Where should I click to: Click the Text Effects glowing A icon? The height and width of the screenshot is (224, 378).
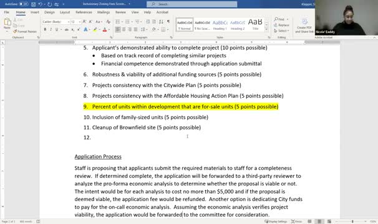(85, 29)
